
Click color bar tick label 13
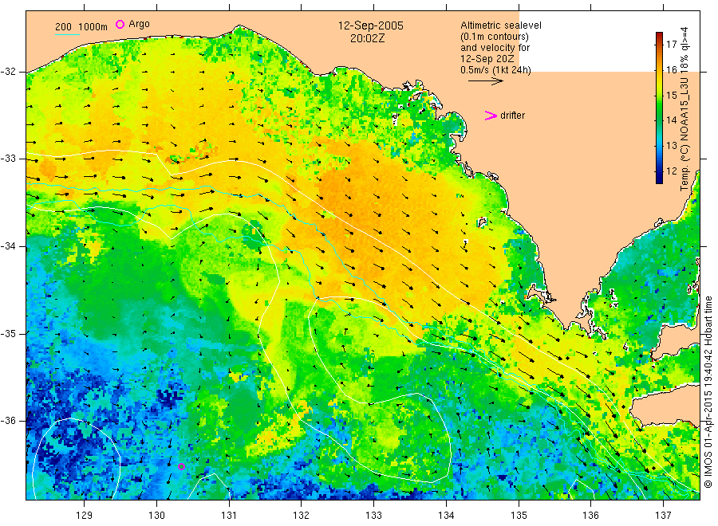(672, 146)
